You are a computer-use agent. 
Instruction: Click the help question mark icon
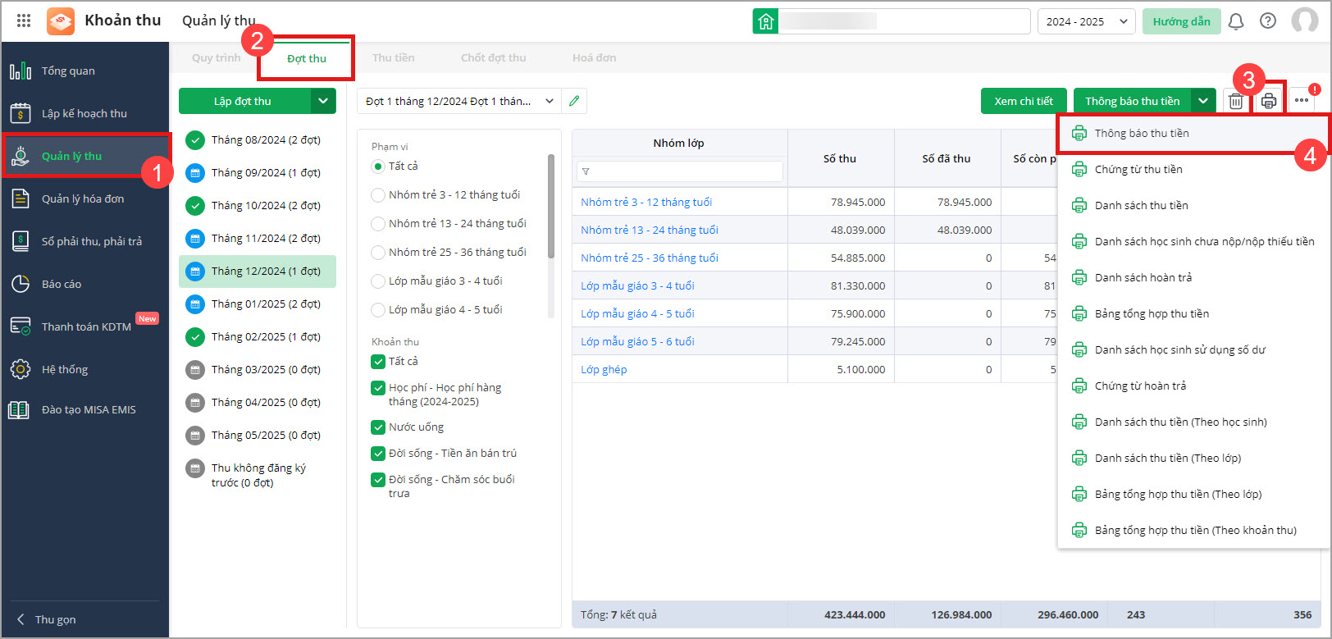click(x=1268, y=21)
